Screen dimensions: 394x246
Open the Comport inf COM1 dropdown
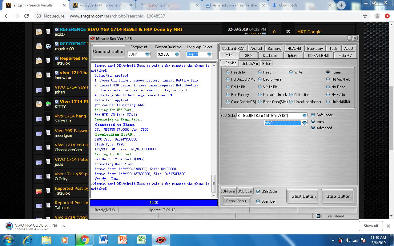(x=147, y=54)
